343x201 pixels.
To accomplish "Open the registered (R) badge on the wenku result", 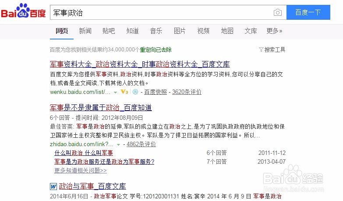I will pos(135,92).
